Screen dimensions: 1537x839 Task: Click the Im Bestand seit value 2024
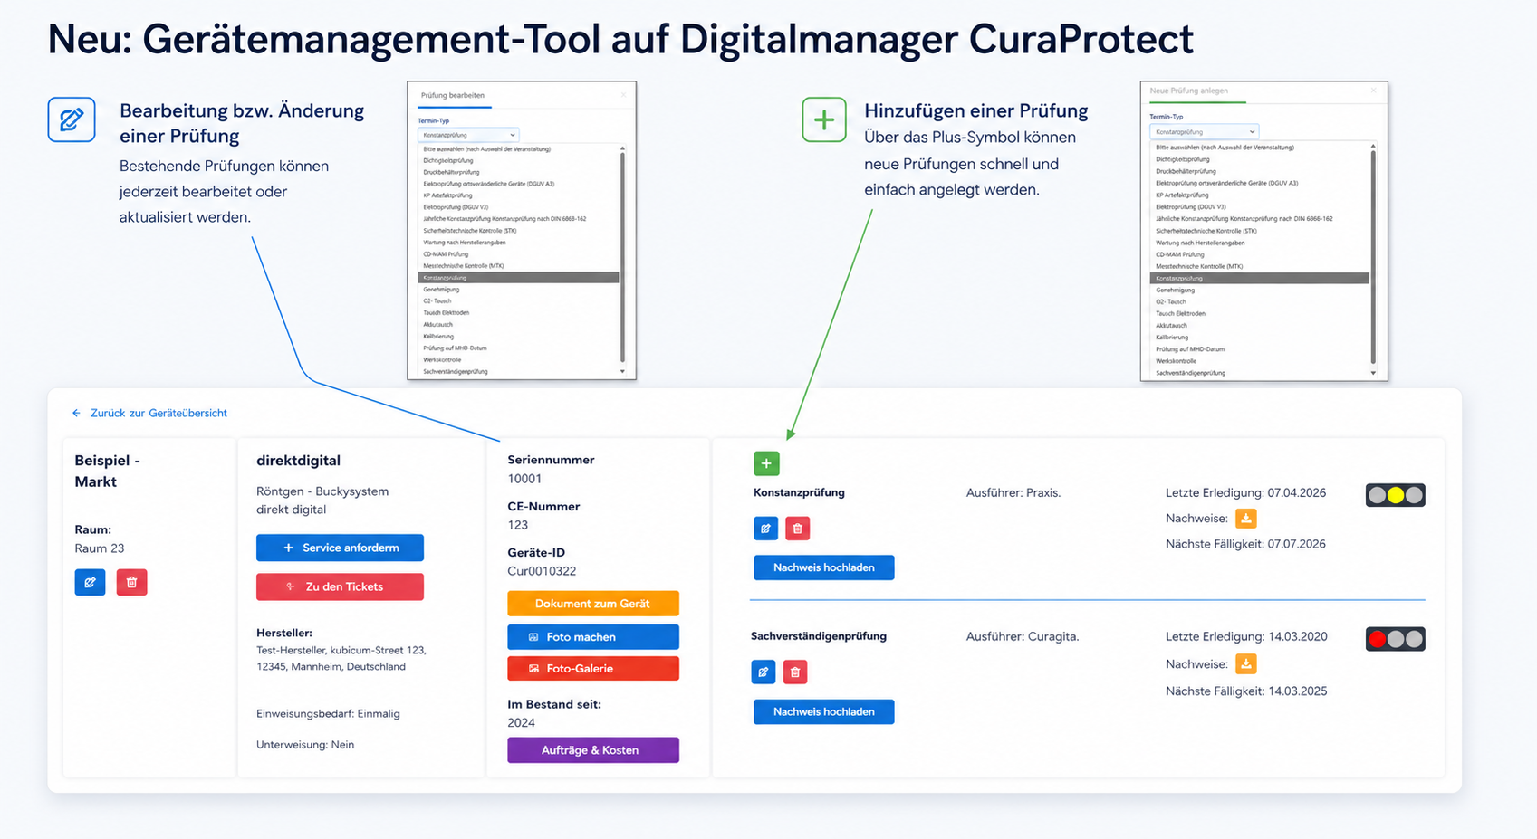521,723
